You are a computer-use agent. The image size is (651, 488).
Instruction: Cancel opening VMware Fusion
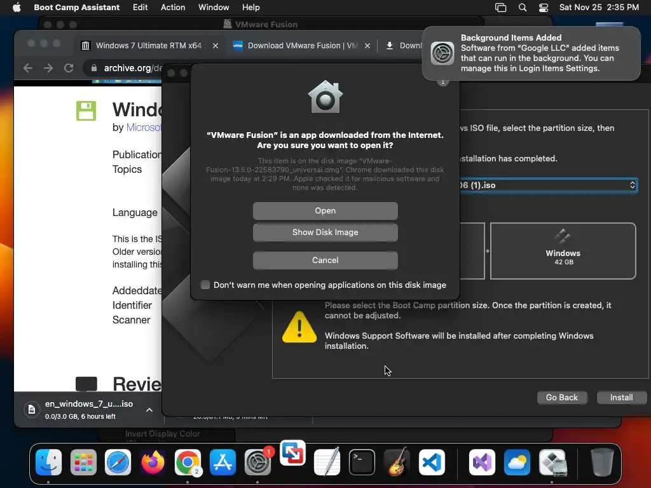[x=325, y=260]
